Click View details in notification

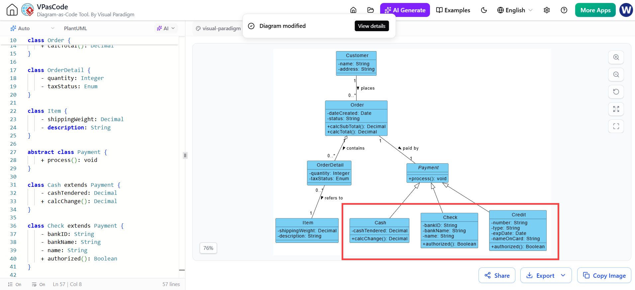tap(371, 26)
